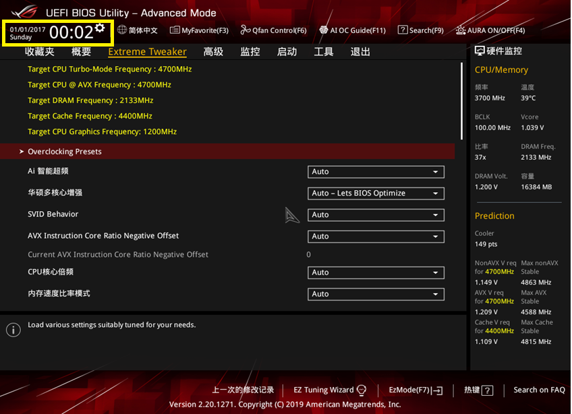
Task: Click the globe language icon 简体中文
Action: pyautogui.click(x=122, y=30)
